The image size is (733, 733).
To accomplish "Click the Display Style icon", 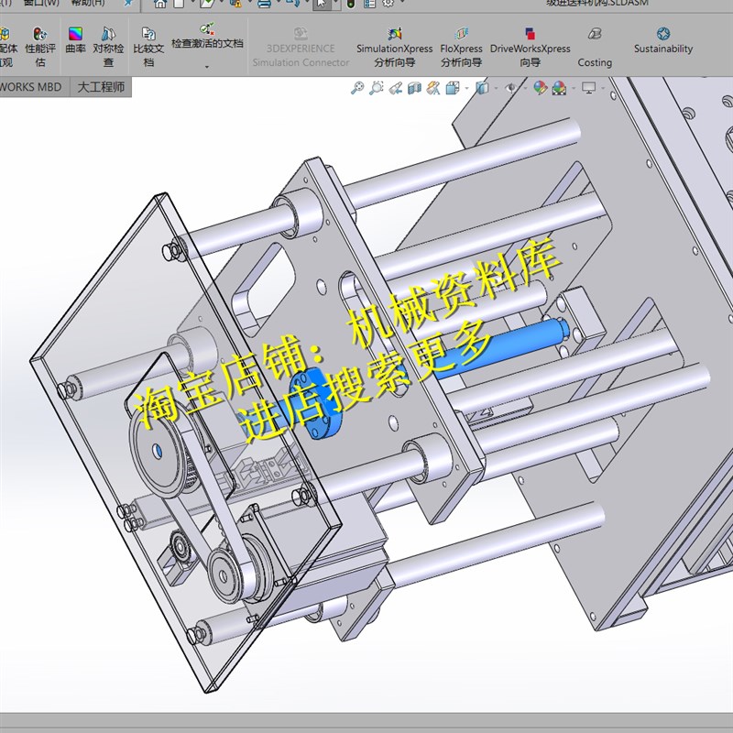I will click(x=482, y=87).
